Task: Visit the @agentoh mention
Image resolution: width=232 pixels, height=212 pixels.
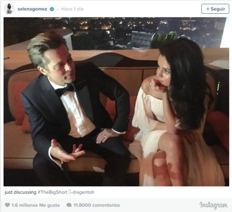Action: 83,192
